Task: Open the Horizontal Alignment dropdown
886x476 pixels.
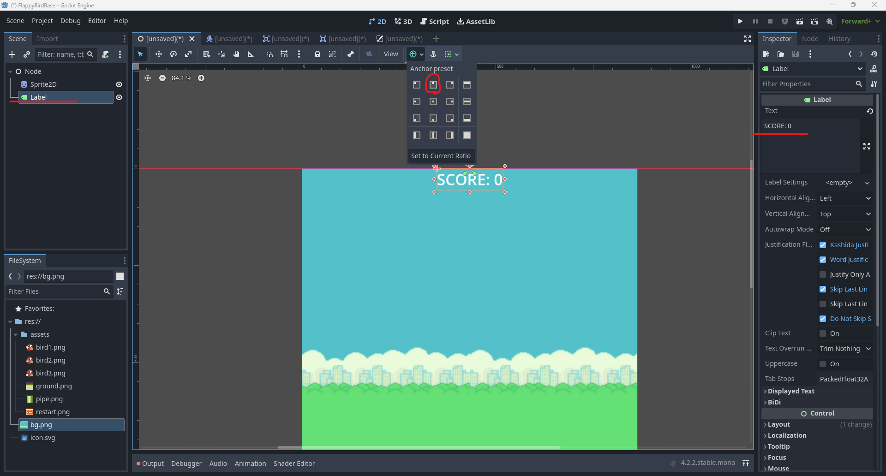Action: [845, 198]
